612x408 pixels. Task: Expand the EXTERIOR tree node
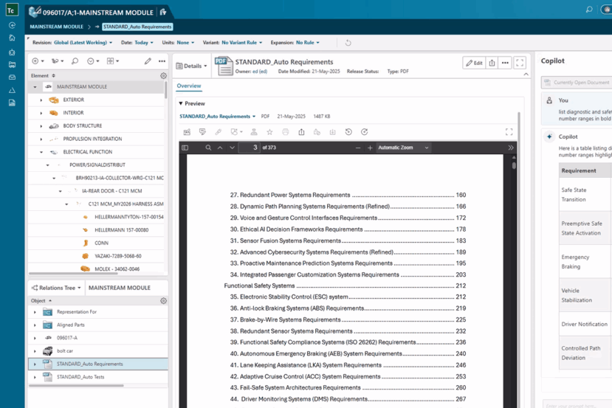coord(42,100)
